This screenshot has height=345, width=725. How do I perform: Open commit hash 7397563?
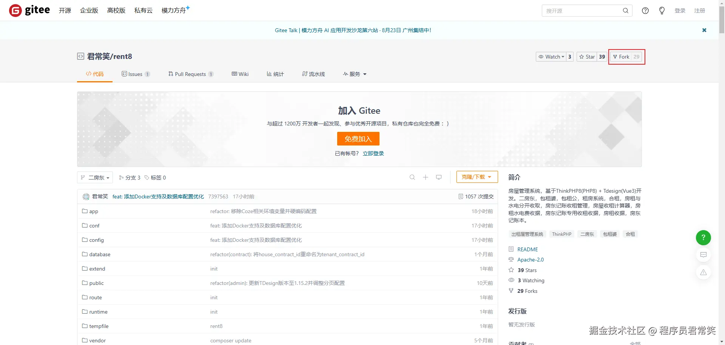218,196
